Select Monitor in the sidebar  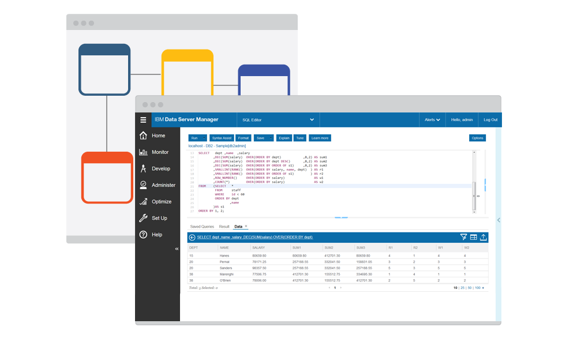click(x=160, y=152)
